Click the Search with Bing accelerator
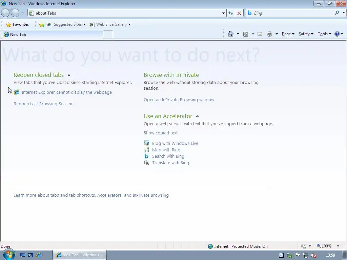 point(168,156)
